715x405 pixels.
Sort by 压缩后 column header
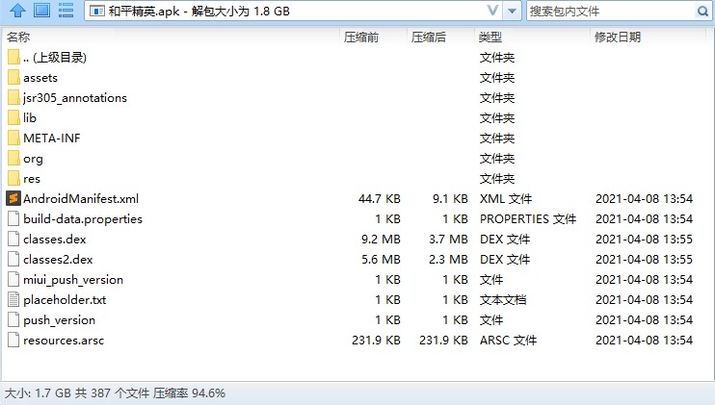(x=429, y=38)
